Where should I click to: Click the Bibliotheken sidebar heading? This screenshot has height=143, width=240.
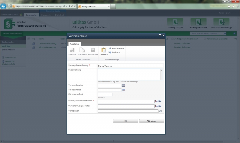pyautogui.click(x=8, y=42)
